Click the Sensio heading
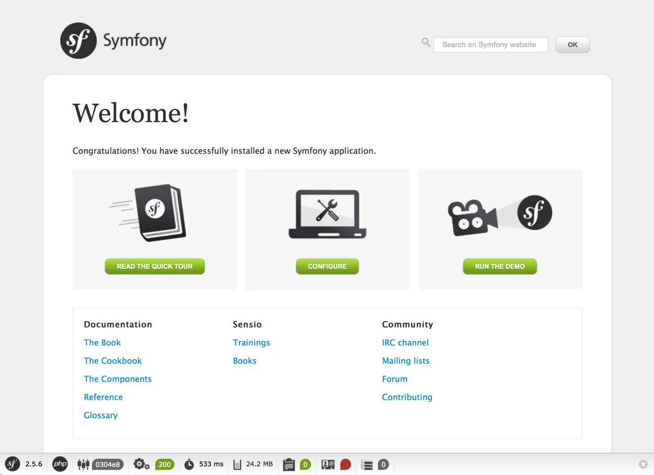The height and width of the screenshot is (475, 654). (x=248, y=324)
